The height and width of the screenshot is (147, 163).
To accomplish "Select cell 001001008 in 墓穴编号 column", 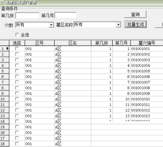I will pos(147,88).
